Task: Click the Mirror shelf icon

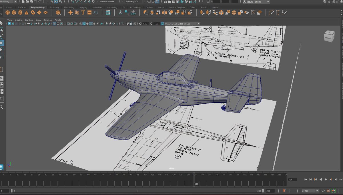Action: (165, 13)
